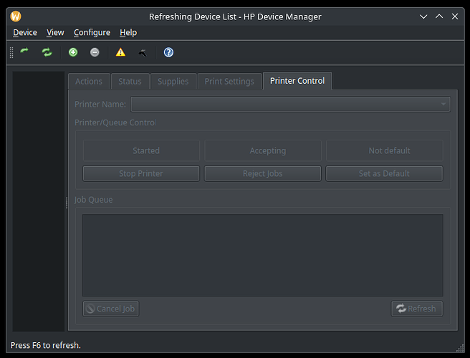The width and height of the screenshot is (470, 358).
Task: Click the HP Device Manager app icon
Action: [16, 16]
